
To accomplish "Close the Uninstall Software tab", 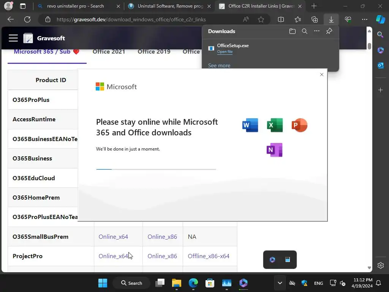I will click(x=209, y=6).
